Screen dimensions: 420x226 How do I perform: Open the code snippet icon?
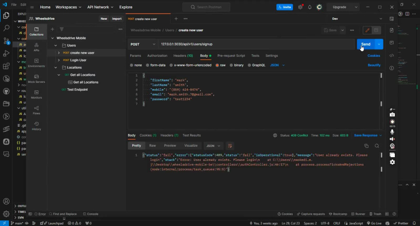click(x=391, y=55)
